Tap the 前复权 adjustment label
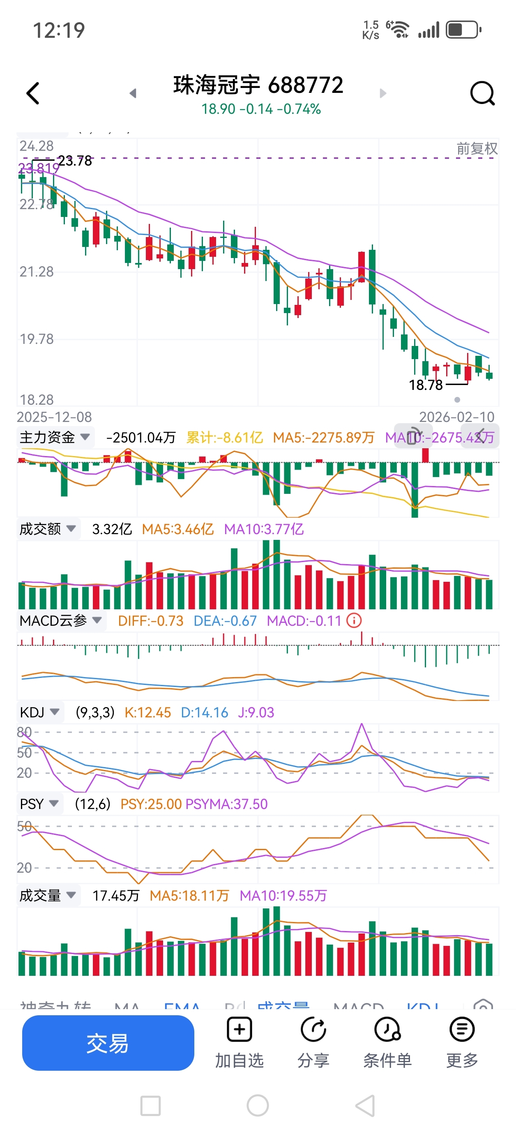 [x=477, y=149]
